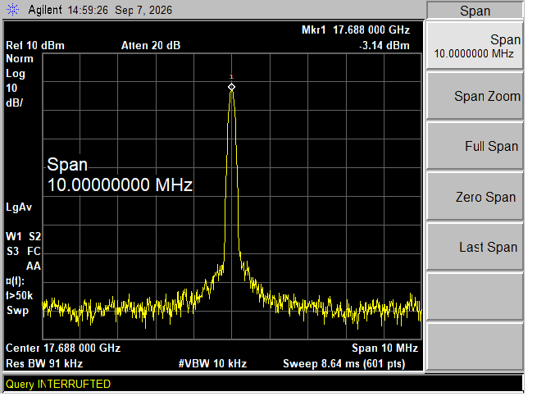Click the Span menu title
The height and width of the screenshot is (410, 546).
[x=475, y=11]
